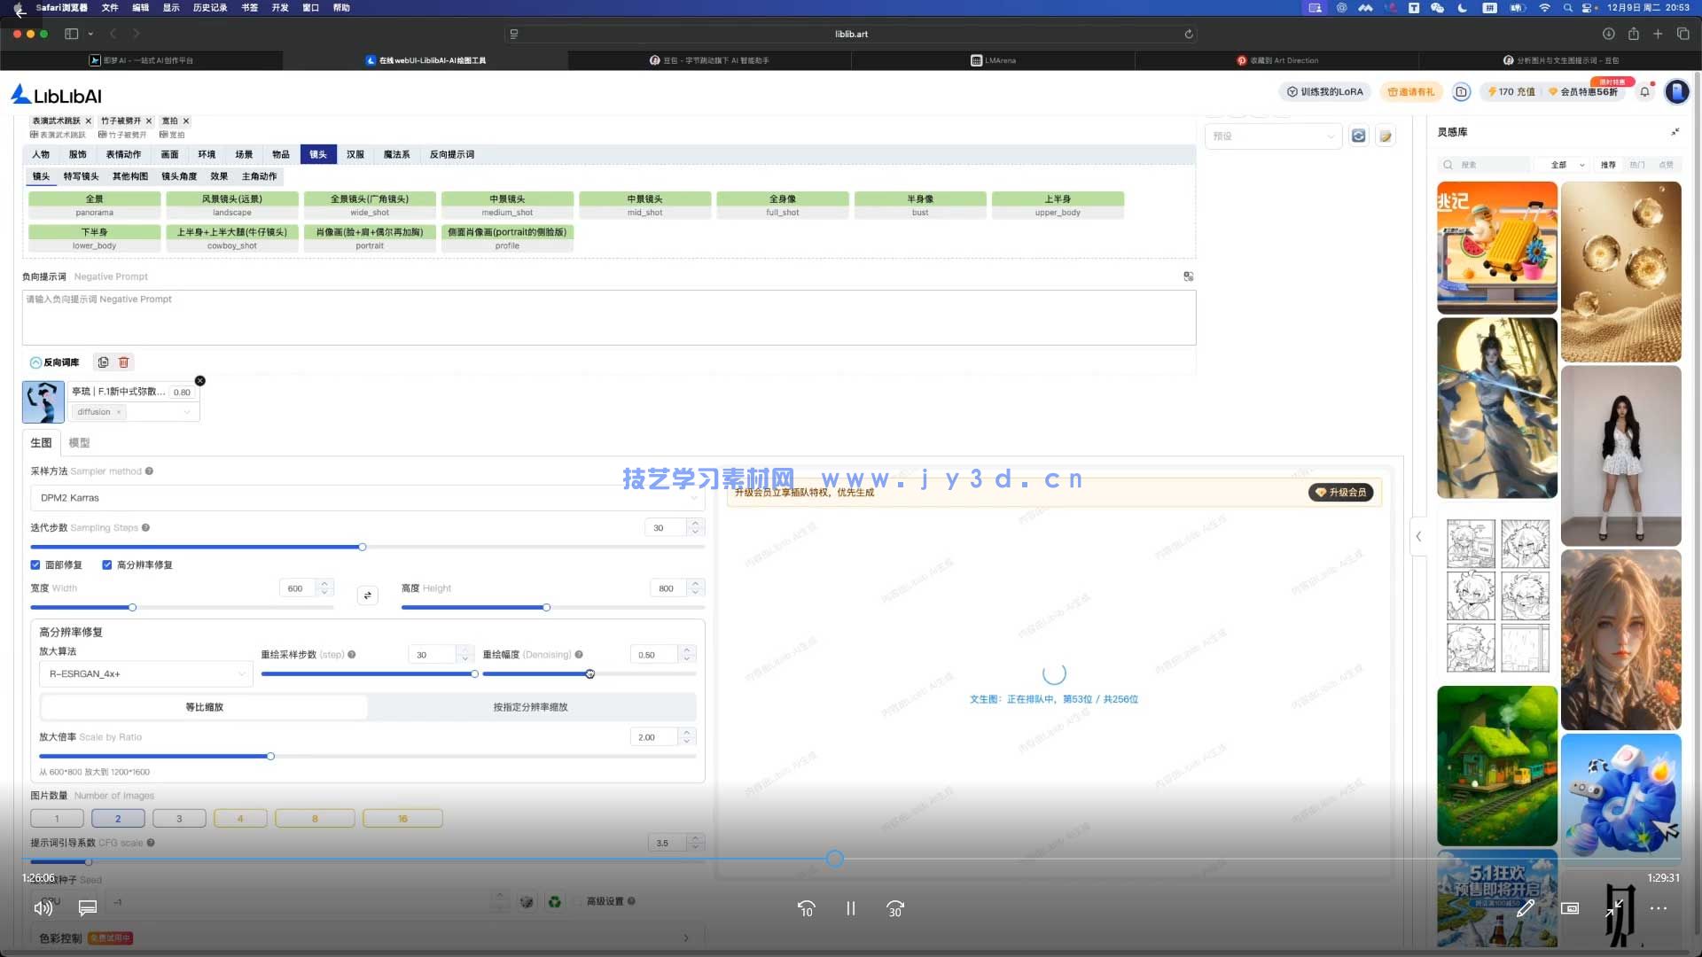Screen dimensions: 1702x957
Task: Select the 按指定分辨率缩放 option
Action: point(530,707)
